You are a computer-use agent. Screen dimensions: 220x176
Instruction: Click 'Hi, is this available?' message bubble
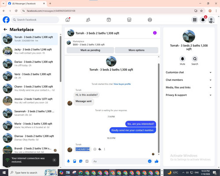[87, 95]
